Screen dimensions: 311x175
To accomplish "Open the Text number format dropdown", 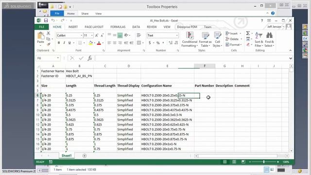I will tap(177, 35).
